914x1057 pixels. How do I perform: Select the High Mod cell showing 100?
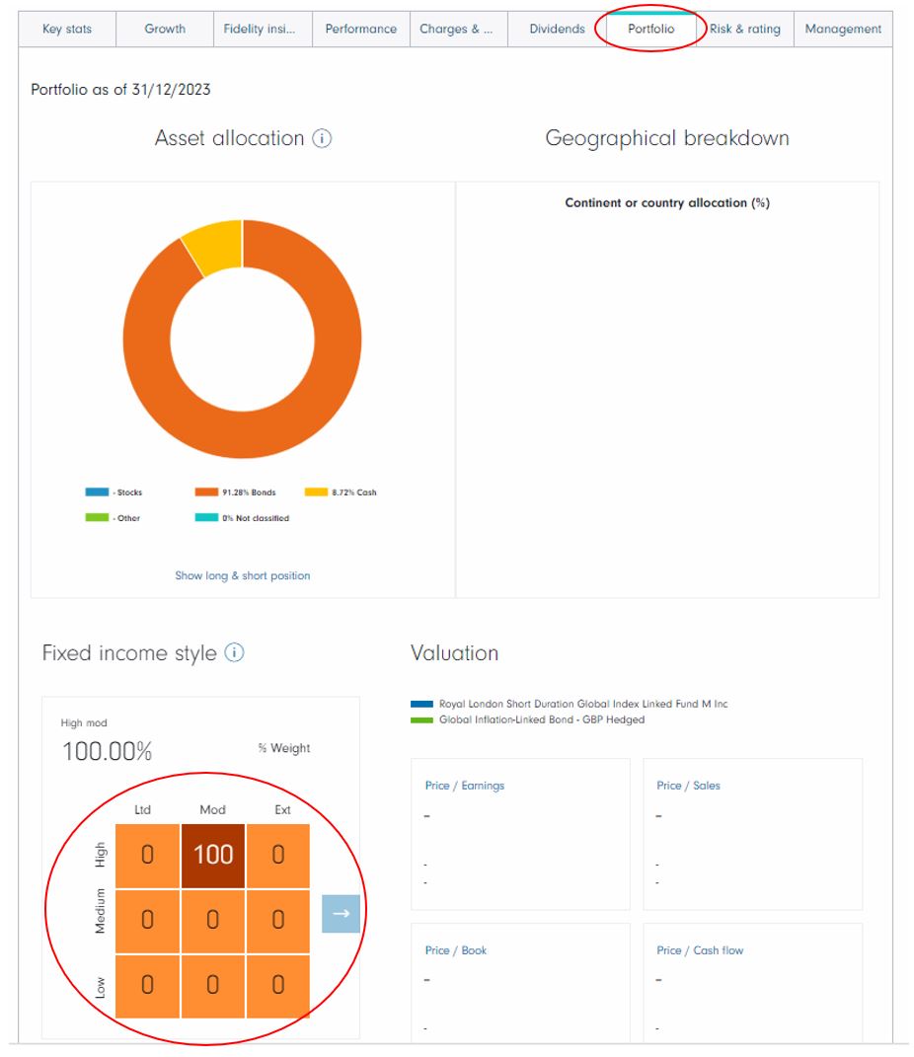[213, 855]
